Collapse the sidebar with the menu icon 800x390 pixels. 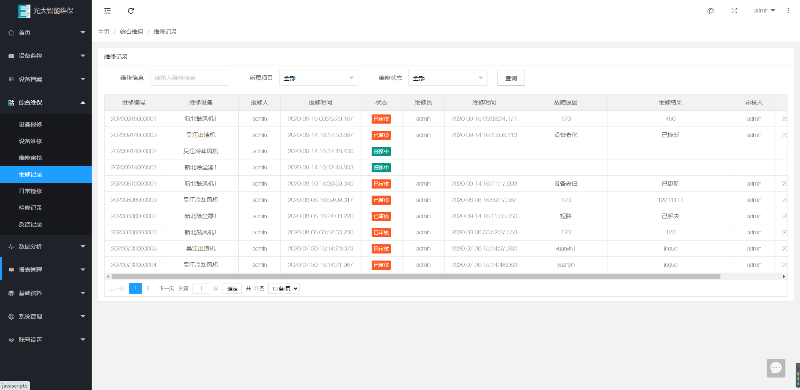click(107, 11)
